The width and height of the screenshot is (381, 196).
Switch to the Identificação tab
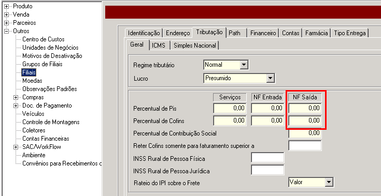144,33
